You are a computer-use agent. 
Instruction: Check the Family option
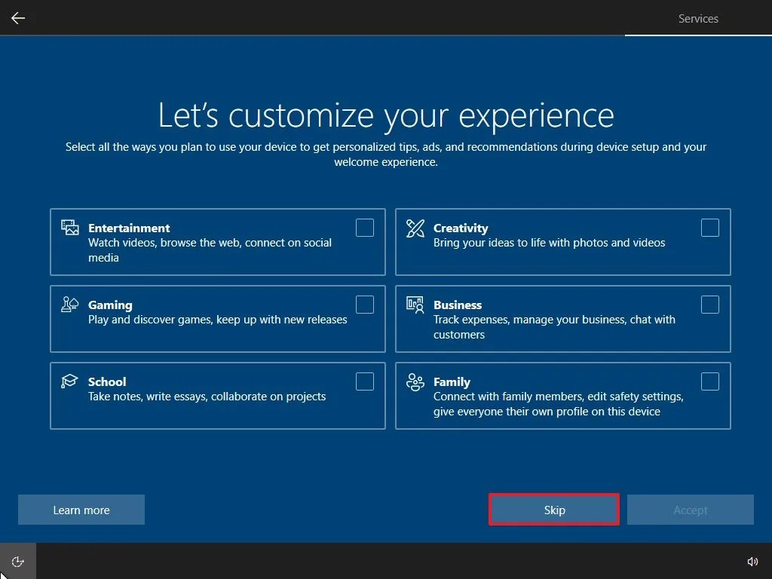[709, 381]
